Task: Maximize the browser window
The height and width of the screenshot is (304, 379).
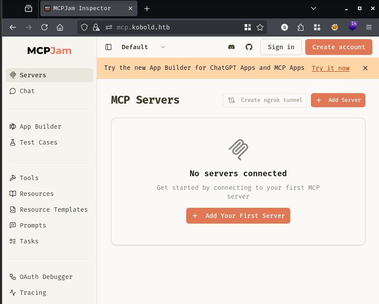Action: [360, 8]
